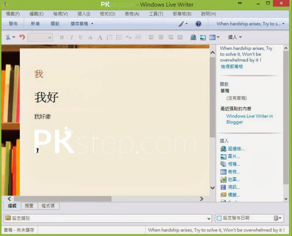Align text right
The height and width of the screenshot is (236, 292).
point(171,37)
